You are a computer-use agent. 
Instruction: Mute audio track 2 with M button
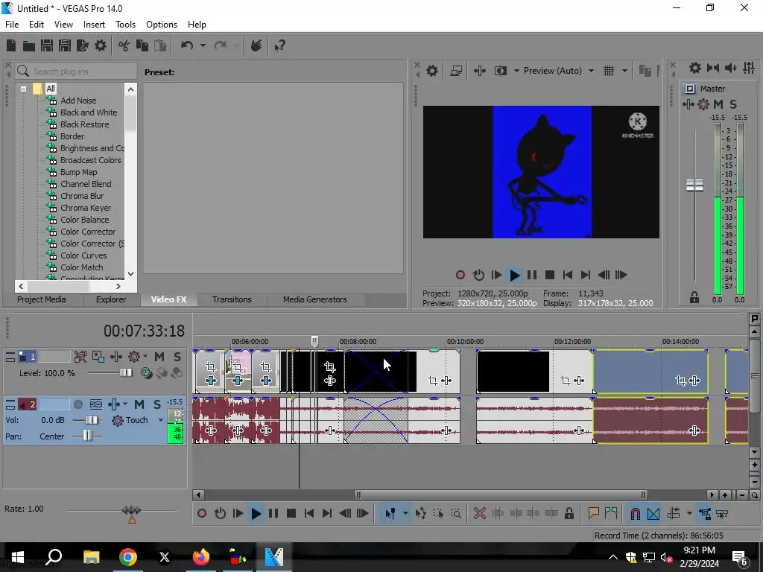[x=139, y=404]
